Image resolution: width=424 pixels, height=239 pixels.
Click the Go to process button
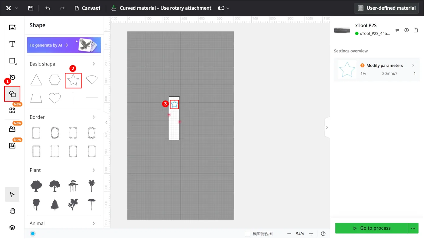[x=372, y=228]
